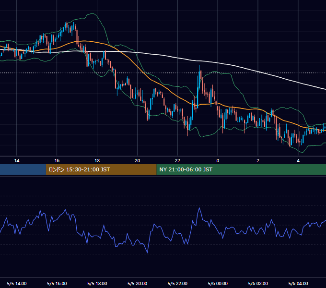
Task: Click the 5/5 18:00 date label
Action: pos(97,283)
